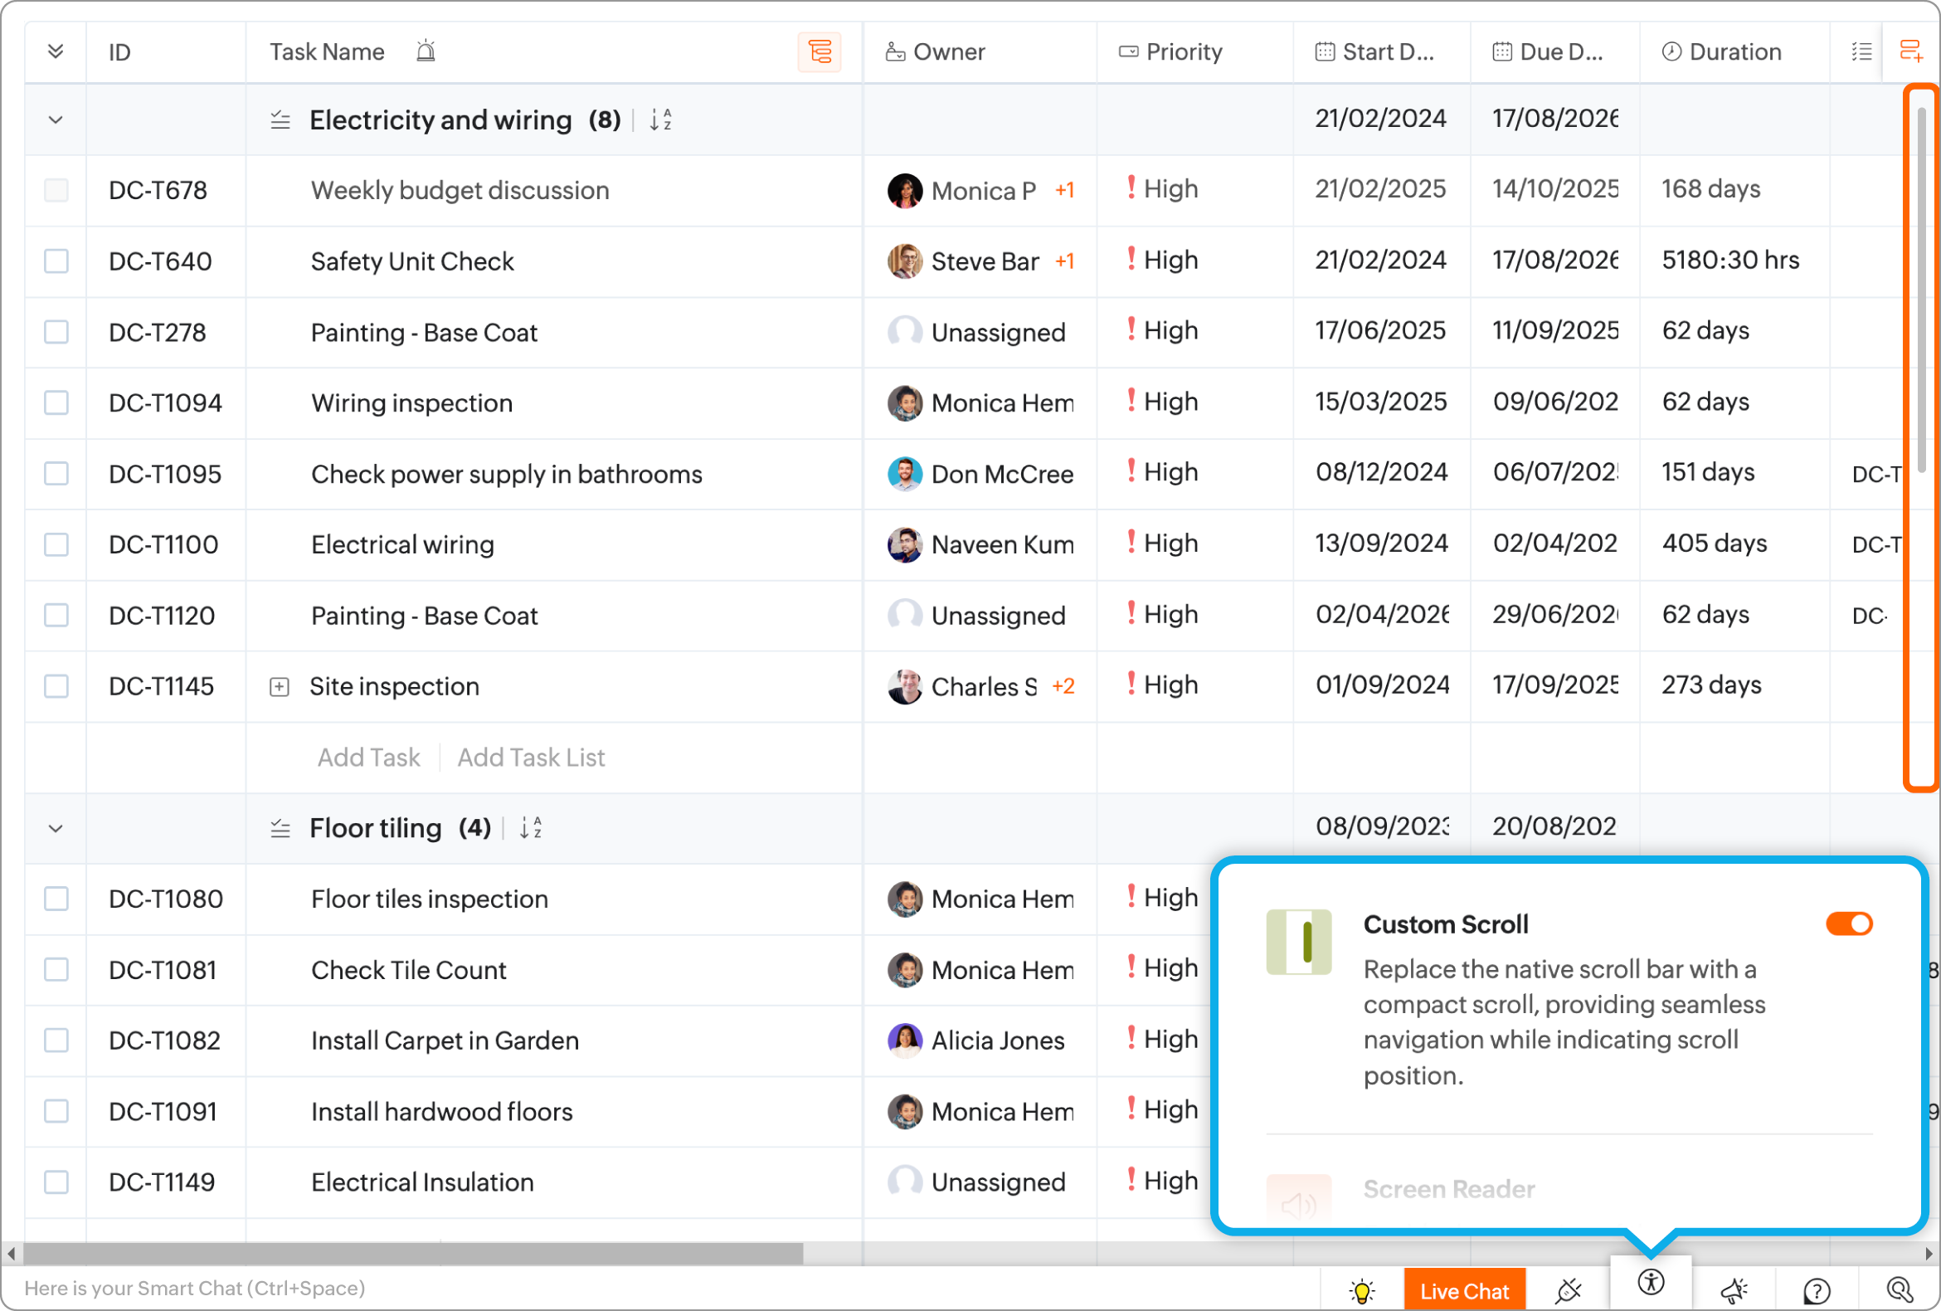This screenshot has width=1941, height=1311.
Task: Check the box for DC-T640
Action: (x=56, y=261)
